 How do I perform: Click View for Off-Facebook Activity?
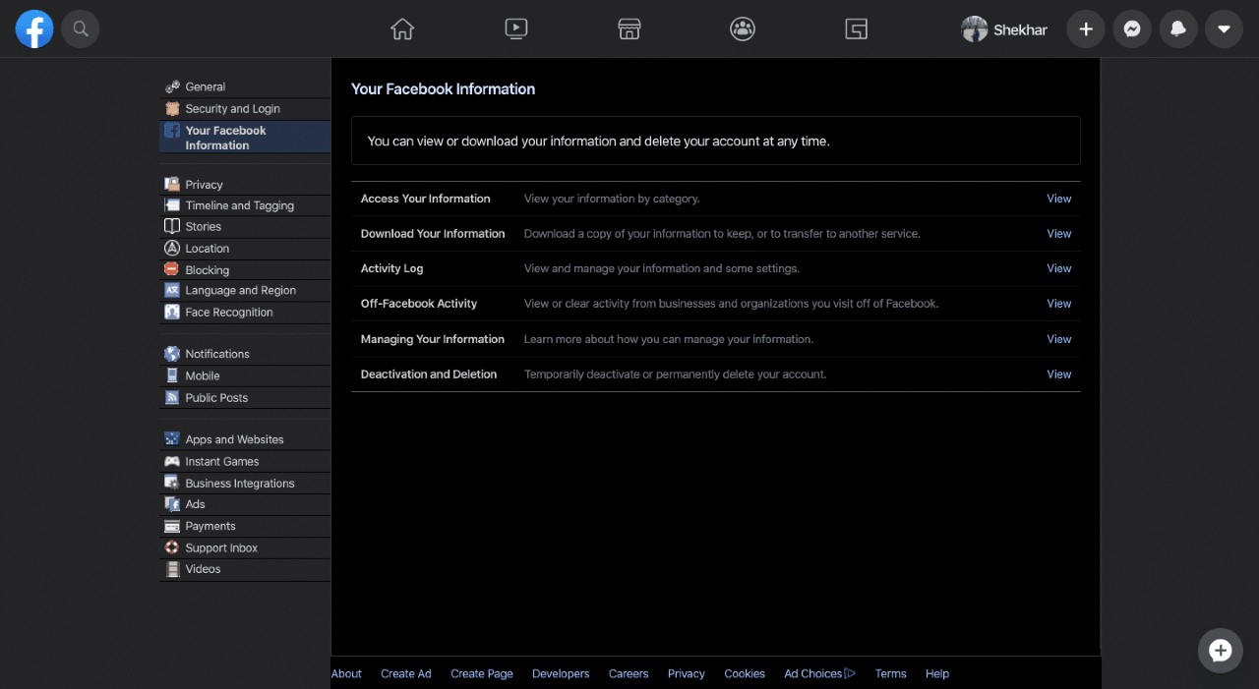1058,304
